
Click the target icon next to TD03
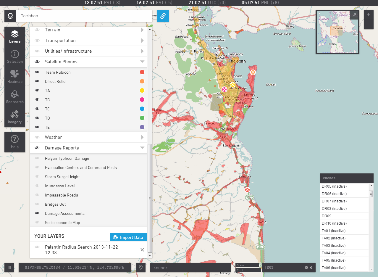pos(306,268)
